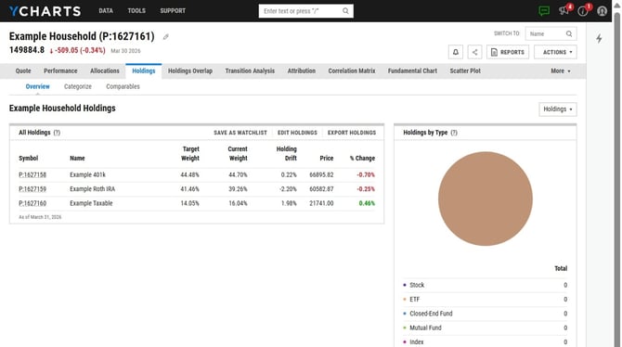This screenshot has height=347, width=622.
Task: Open the TOOLS menu
Action: point(136,11)
